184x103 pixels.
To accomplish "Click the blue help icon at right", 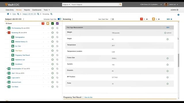I will coord(178,15).
